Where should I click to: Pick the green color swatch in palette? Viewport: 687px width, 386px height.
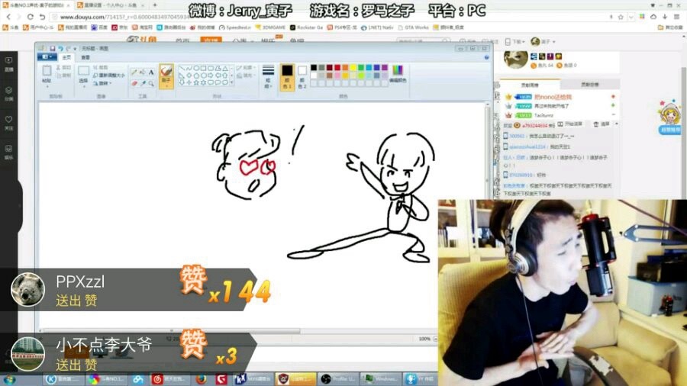(x=361, y=67)
